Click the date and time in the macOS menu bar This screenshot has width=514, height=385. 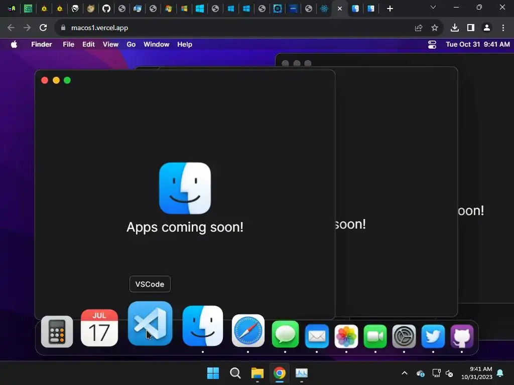(x=478, y=44)
